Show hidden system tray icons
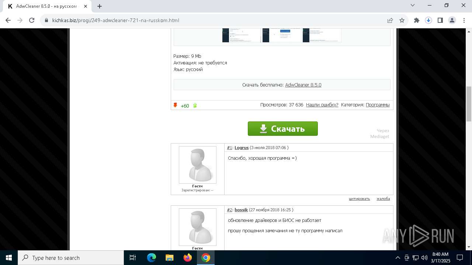 click(x=398, y=258)
